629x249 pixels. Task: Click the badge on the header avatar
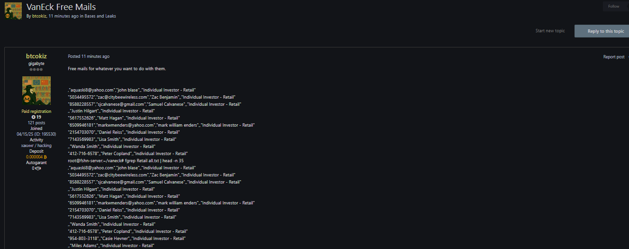[8, 16]
